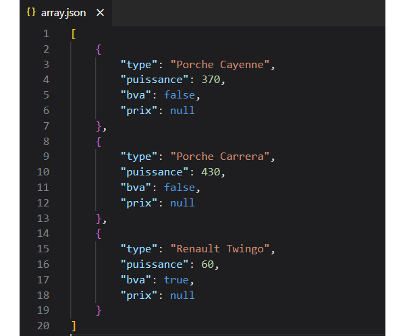Click the "puissance" key on line 10
Image resolution: width=405 pixels, height=336 pixels.
tap(155, 173)
